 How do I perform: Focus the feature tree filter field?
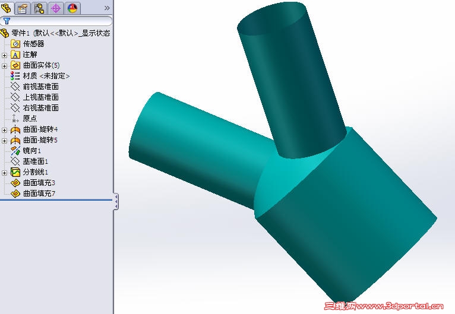[56, 21]
